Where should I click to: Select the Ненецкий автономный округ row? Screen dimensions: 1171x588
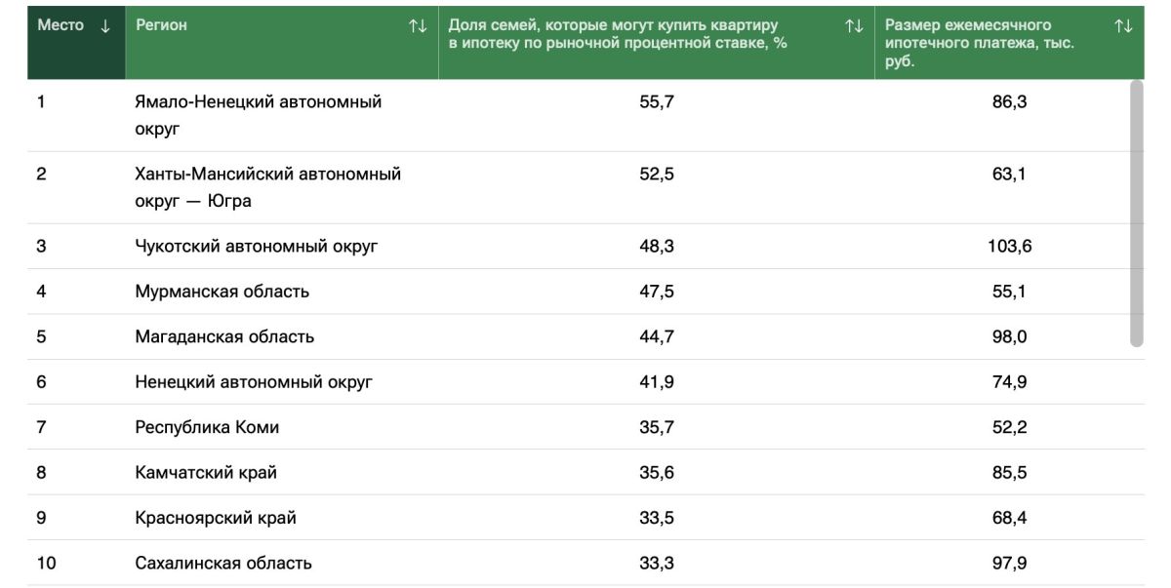(x=585, y=382)
